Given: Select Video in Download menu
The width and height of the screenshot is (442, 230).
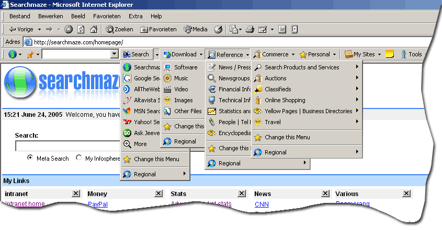Looking at the screenshot, I should click(183, 89).
